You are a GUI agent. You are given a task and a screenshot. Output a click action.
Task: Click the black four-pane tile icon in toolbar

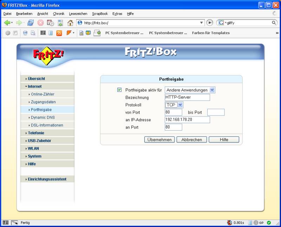click(43, 33)
